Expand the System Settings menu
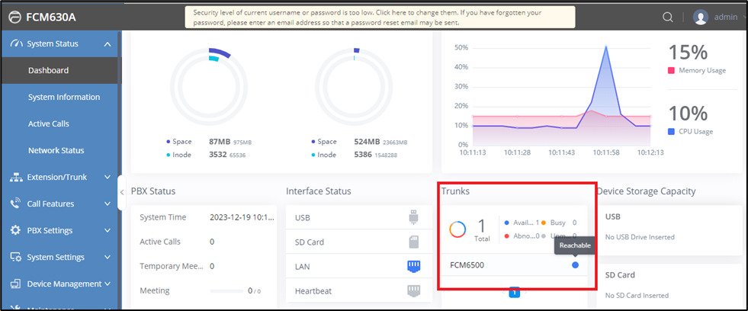748x311 pixels. 108,257
